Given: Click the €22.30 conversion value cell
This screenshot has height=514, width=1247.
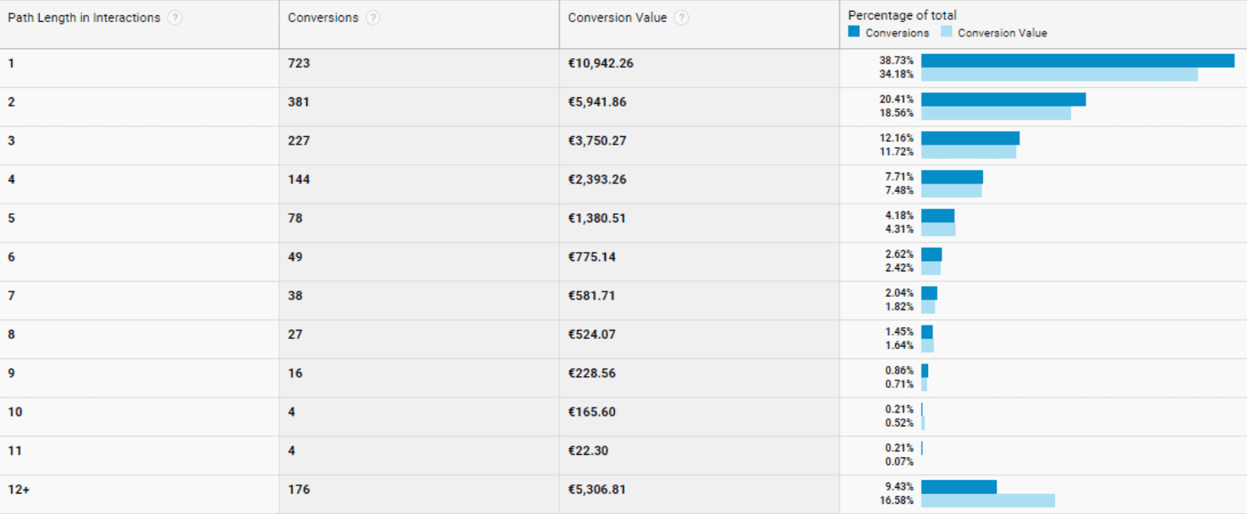Looking at the screenshot, I should click(x=700, y=455).
